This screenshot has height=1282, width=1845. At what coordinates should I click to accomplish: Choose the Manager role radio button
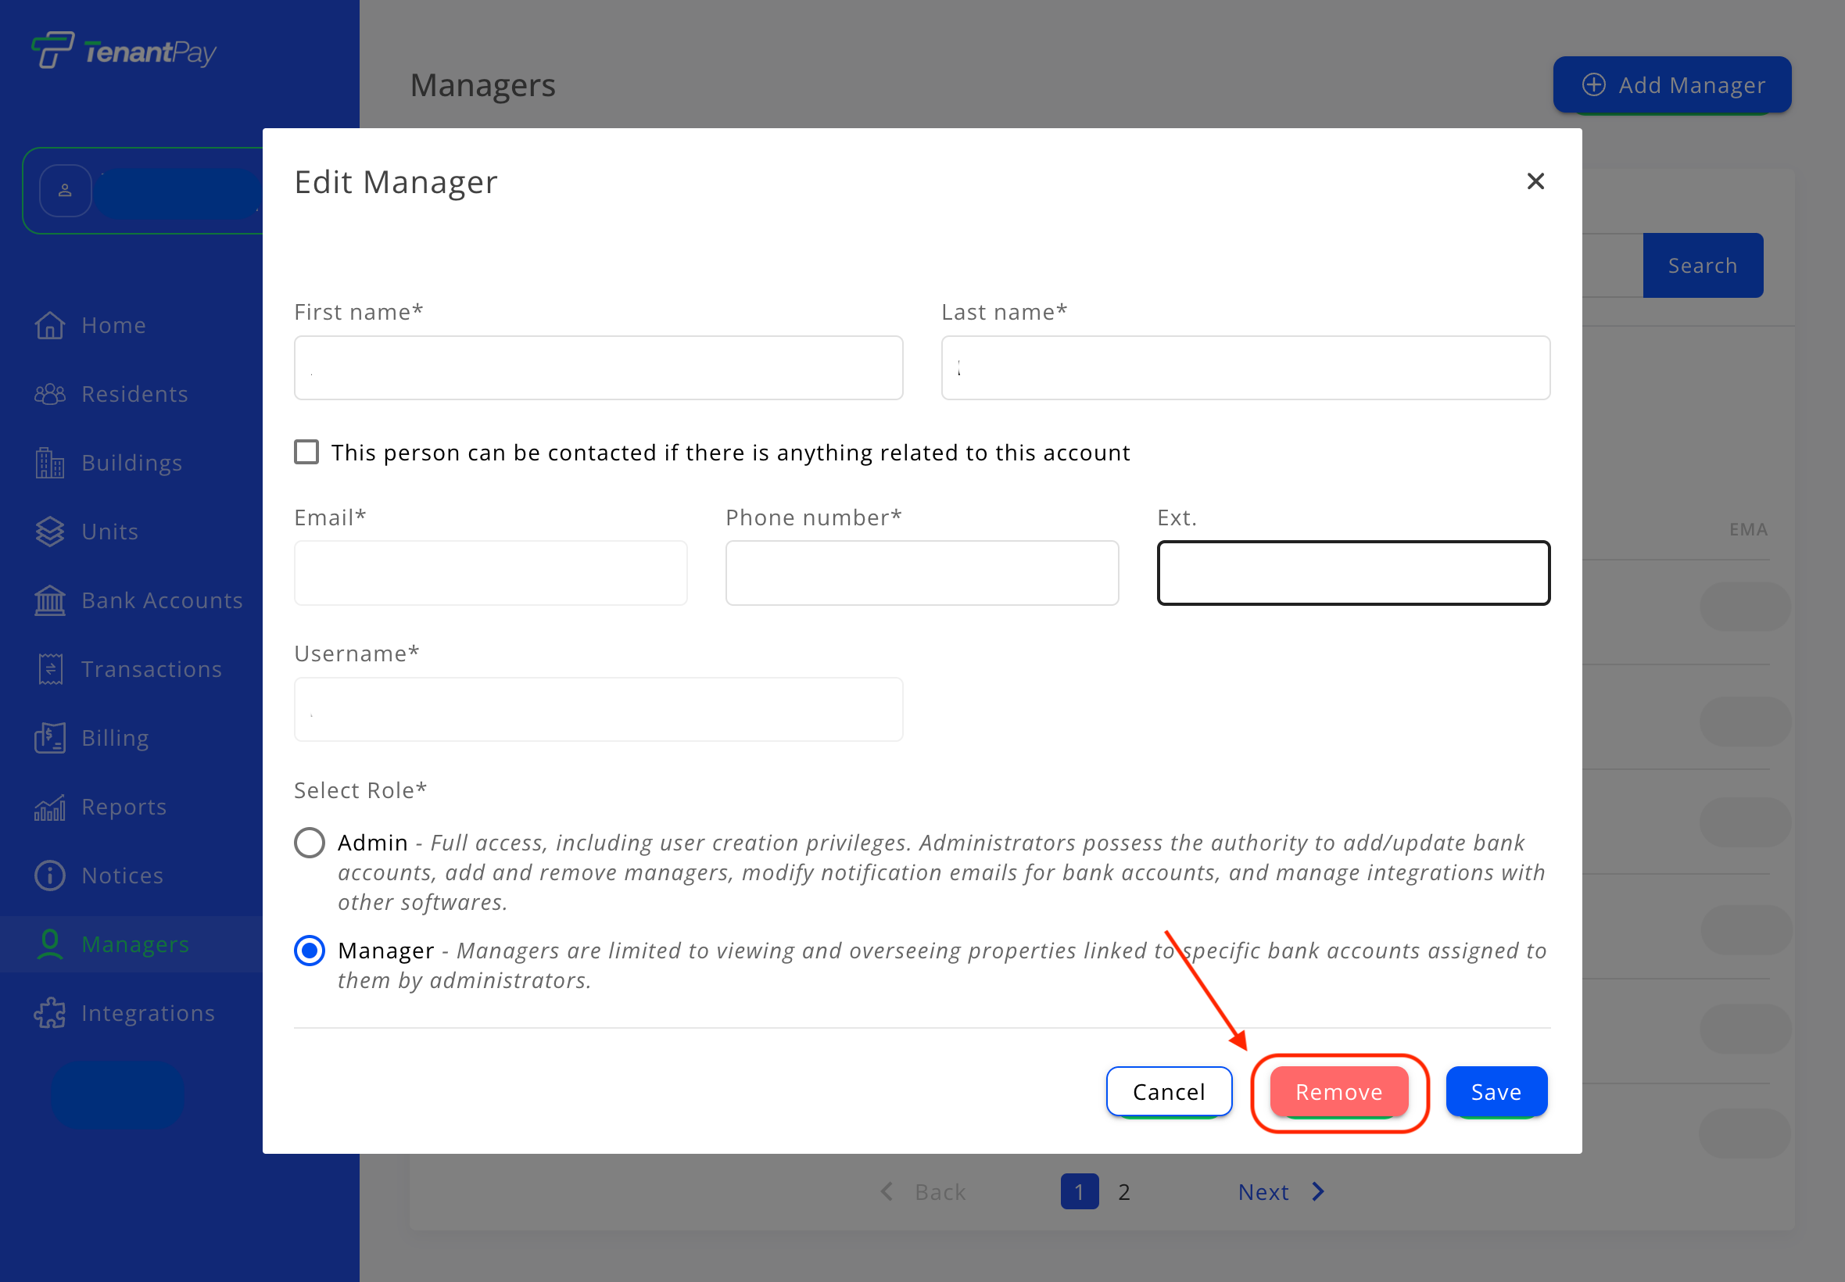pyautogui.click(x=310, y=951)
